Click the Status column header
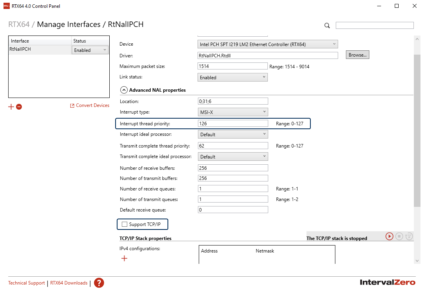The width and height of the screenshot is (424, 297). 90,41
